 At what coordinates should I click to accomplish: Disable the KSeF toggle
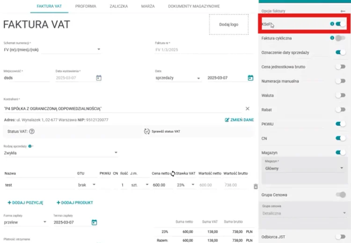click(341, 24)
